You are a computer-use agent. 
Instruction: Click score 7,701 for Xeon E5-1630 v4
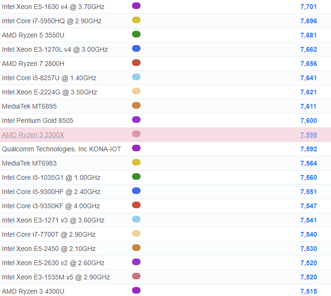[x=309, y=7]
